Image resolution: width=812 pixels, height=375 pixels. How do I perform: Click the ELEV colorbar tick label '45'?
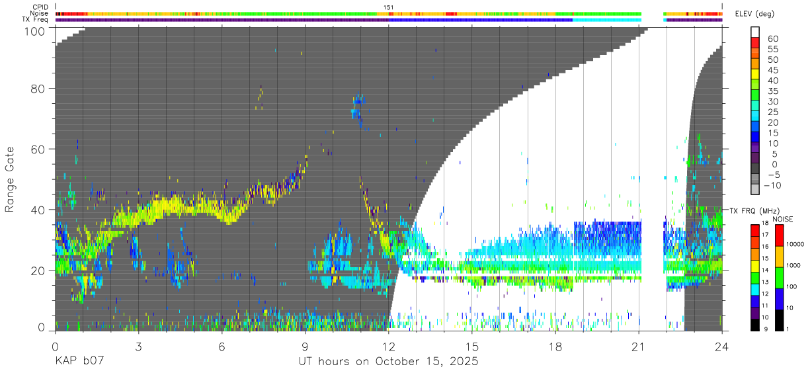click(x=773, y=70)
